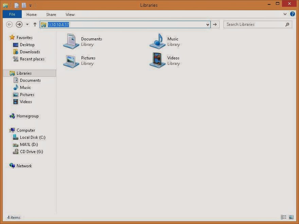299x224 pixels.
Task: Click the Up one level arrow button
Action: (35, 24)
